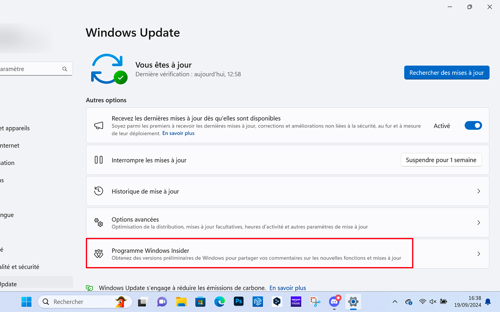The height and width of the screenshot is (312, 500).
Task: Open the blue cube app on the taskbar
Action: (258, 302)
